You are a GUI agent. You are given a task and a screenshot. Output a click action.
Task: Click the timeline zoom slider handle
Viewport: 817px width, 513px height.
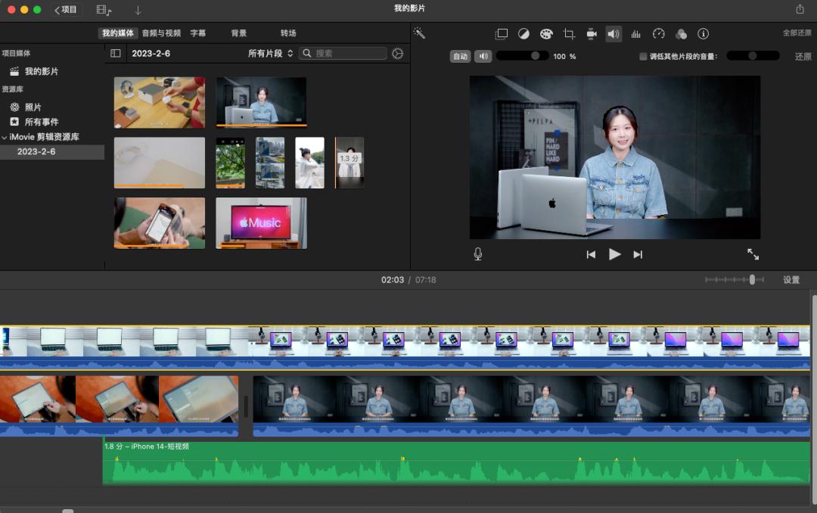(x=752, y=280)
